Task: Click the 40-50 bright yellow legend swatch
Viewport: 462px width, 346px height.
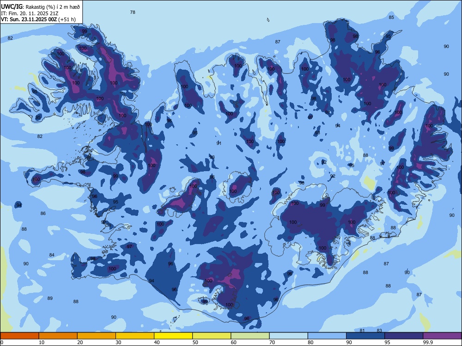Action: coord(173,336)
